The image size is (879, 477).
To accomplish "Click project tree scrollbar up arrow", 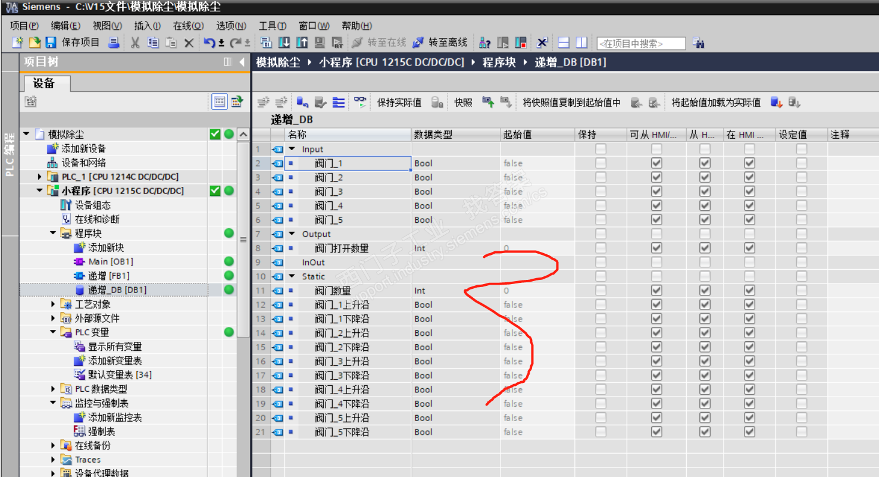I will [x=243, y=135].
